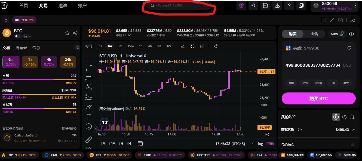The image size is (362, 161).
Task: Switch to the 持有者 tab
Action: pyautogui.click(x=21, y=48)
